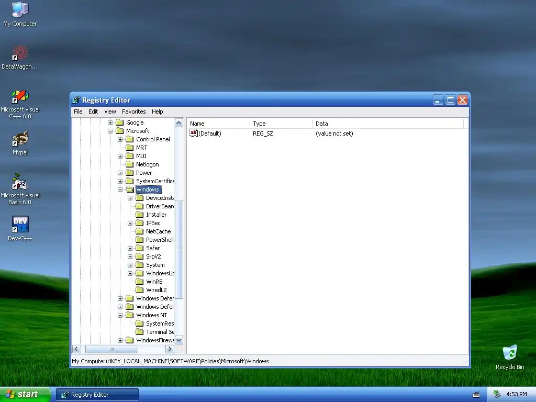Click the Installer key folder icon
536x402 pixels.
pos(139,215)
